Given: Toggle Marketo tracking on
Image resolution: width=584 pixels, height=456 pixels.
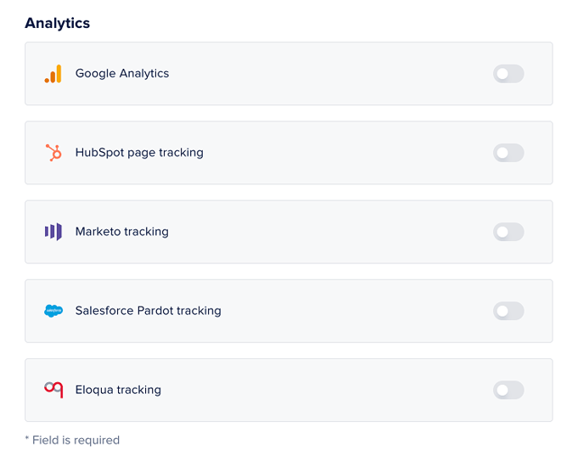Looking at the screenshot, I should [508, 232].
